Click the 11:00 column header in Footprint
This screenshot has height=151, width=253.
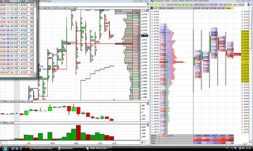tap(205, 8)
